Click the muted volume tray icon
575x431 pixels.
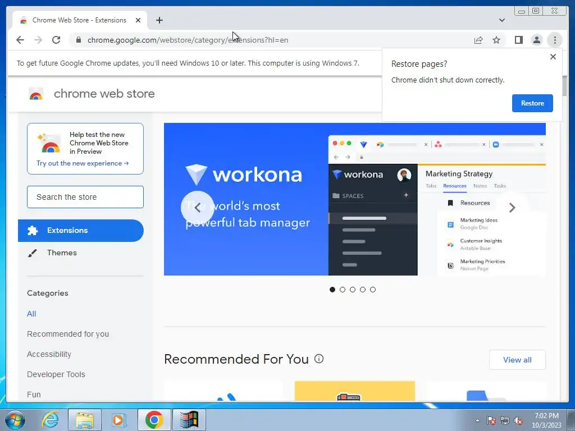click(518, 420)
